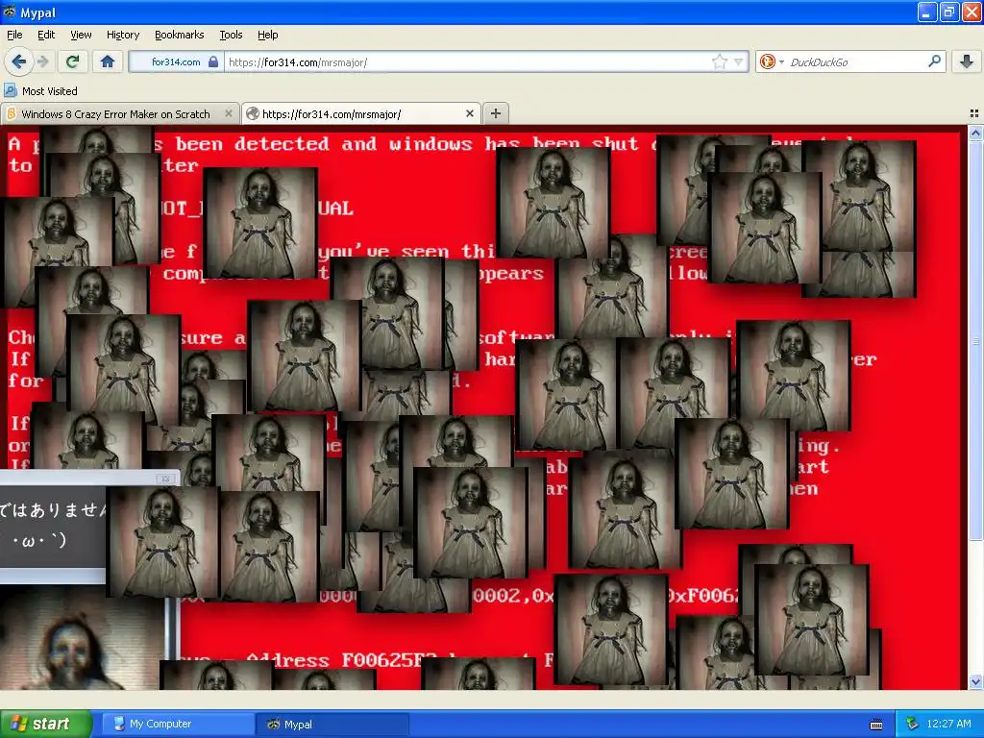Open the Edit menu

point(46,35)
